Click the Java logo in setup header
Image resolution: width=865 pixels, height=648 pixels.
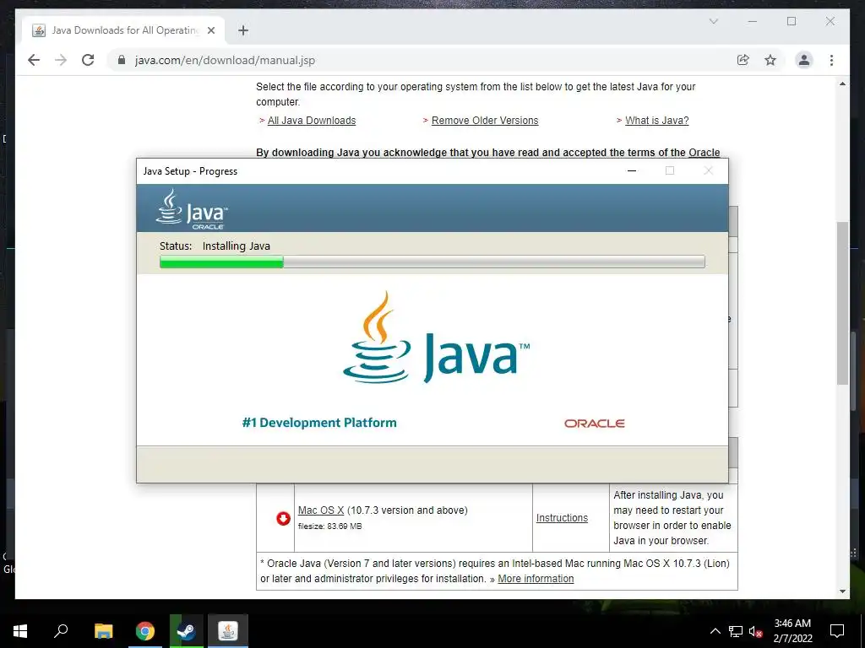191,209
